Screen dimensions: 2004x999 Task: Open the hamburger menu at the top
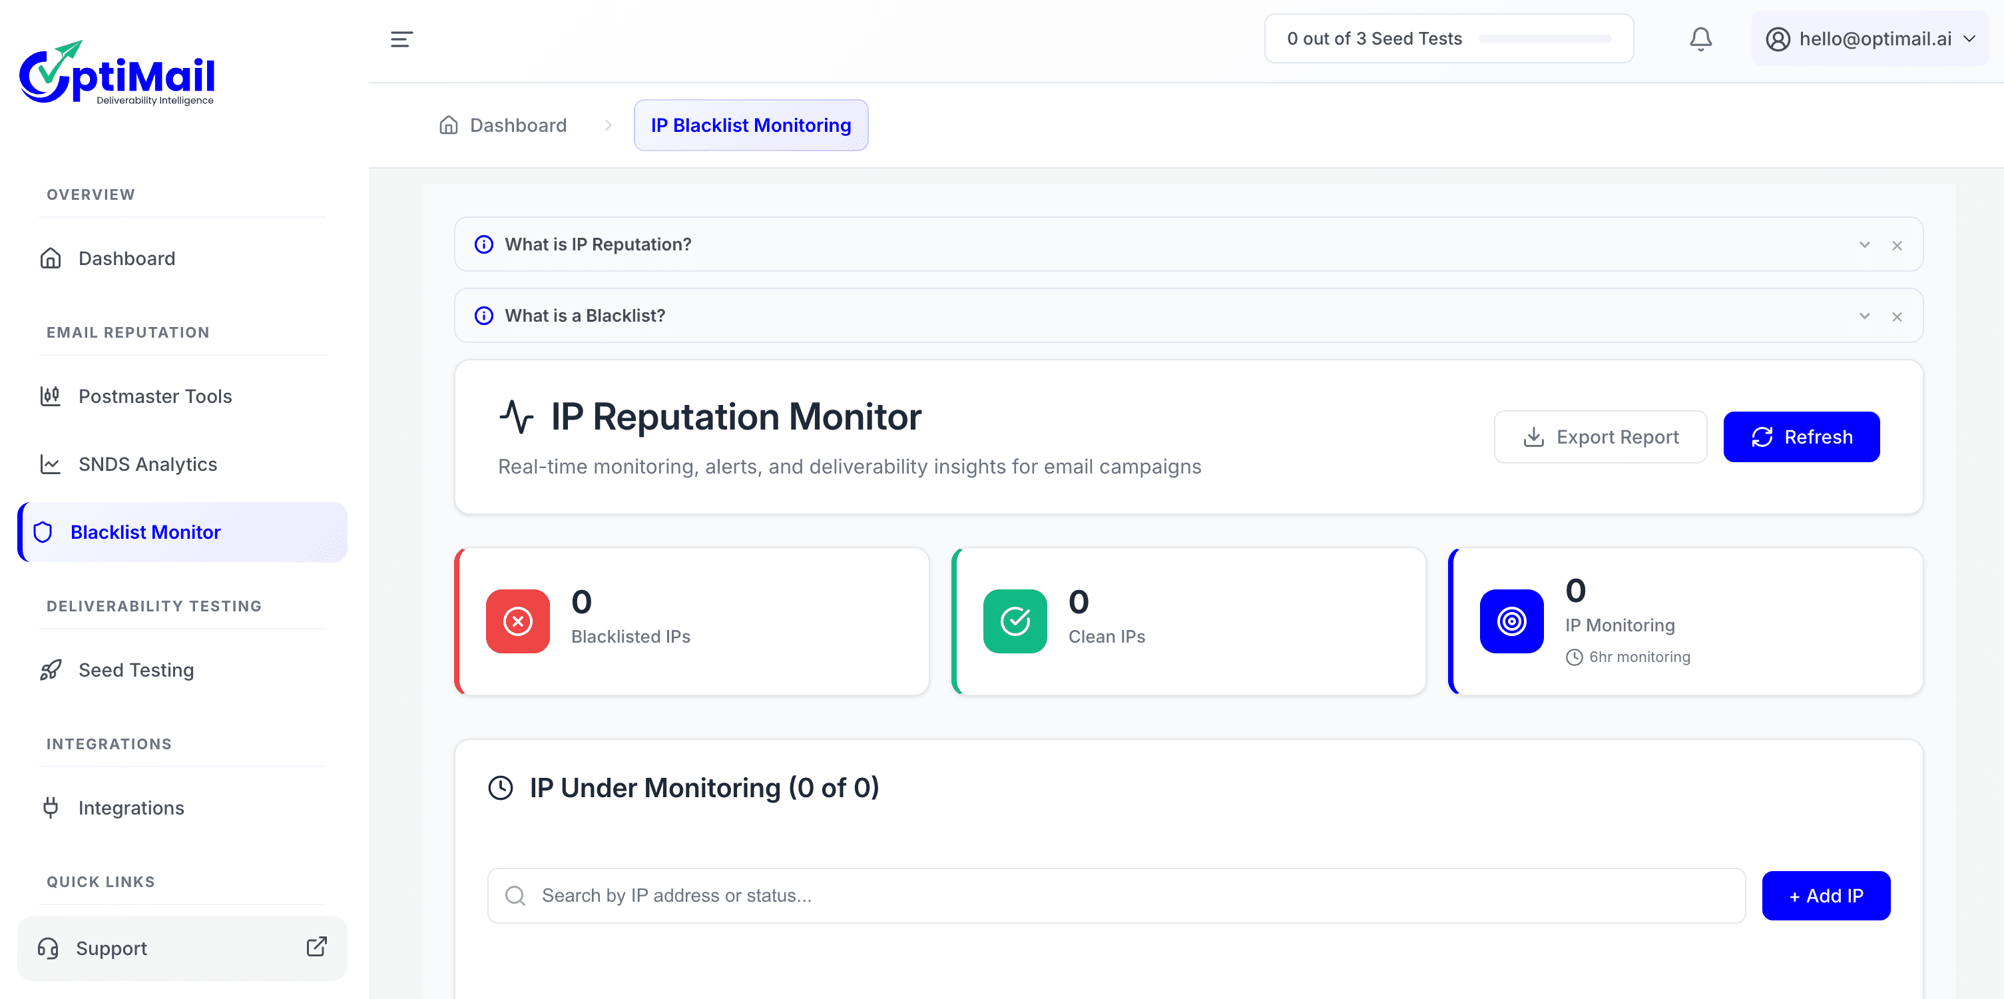click(x=401, y=39)
